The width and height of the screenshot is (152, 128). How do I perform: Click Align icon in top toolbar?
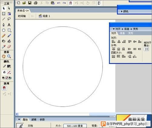[99, 3]
